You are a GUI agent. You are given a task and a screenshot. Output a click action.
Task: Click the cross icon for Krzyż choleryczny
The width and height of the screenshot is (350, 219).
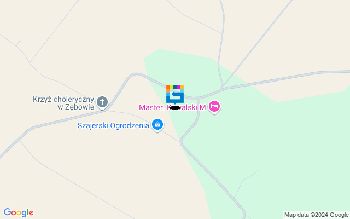102,102
